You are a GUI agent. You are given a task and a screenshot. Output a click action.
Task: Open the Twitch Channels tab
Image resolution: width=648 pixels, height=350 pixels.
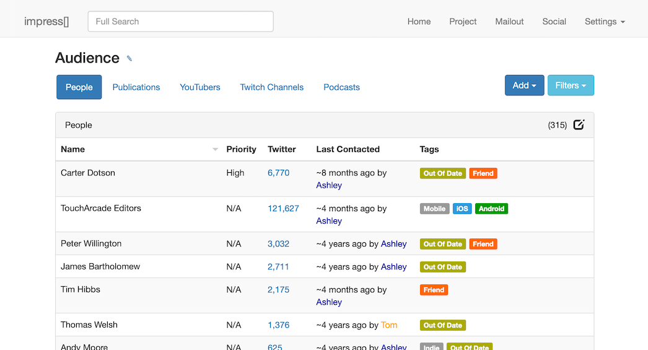coord(272,87)
